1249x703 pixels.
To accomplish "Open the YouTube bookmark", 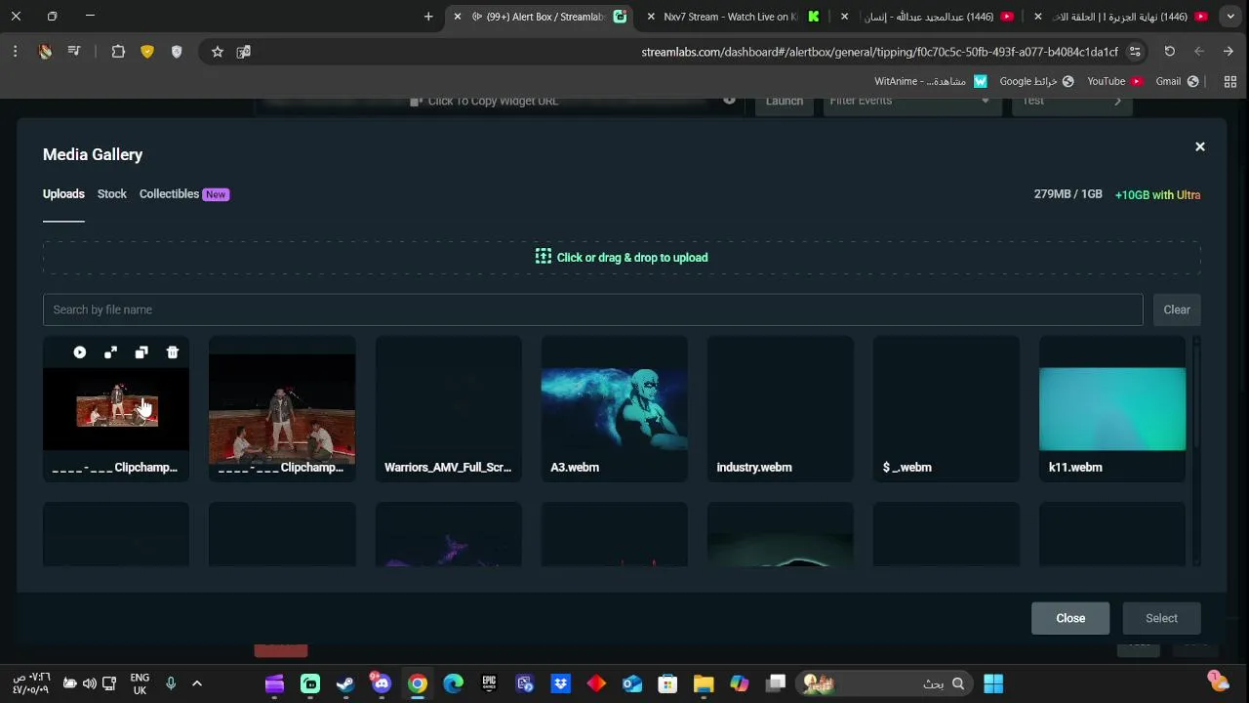I will click(x=1114, y=81).
